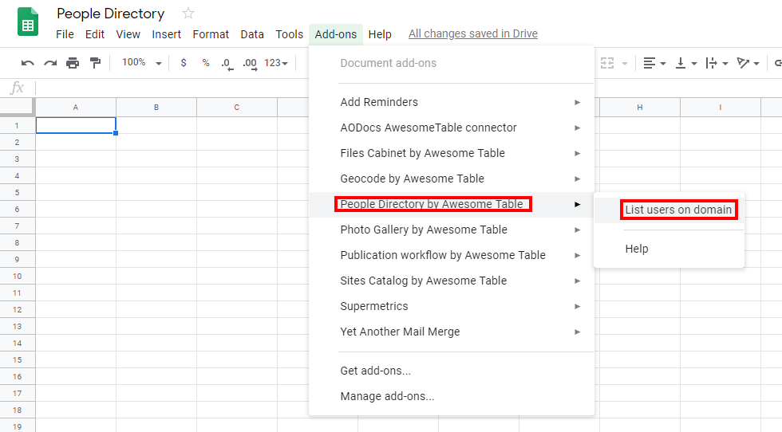This screenshot has width=782, height=432.
Task: Open the text rotation dropdown
Action: tap(747, 63)
